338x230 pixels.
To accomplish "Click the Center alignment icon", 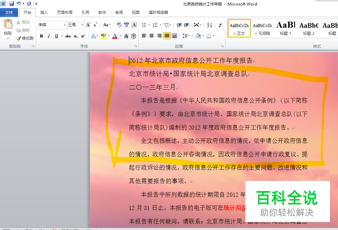I will pyautogui.click(x=152, y=36).
